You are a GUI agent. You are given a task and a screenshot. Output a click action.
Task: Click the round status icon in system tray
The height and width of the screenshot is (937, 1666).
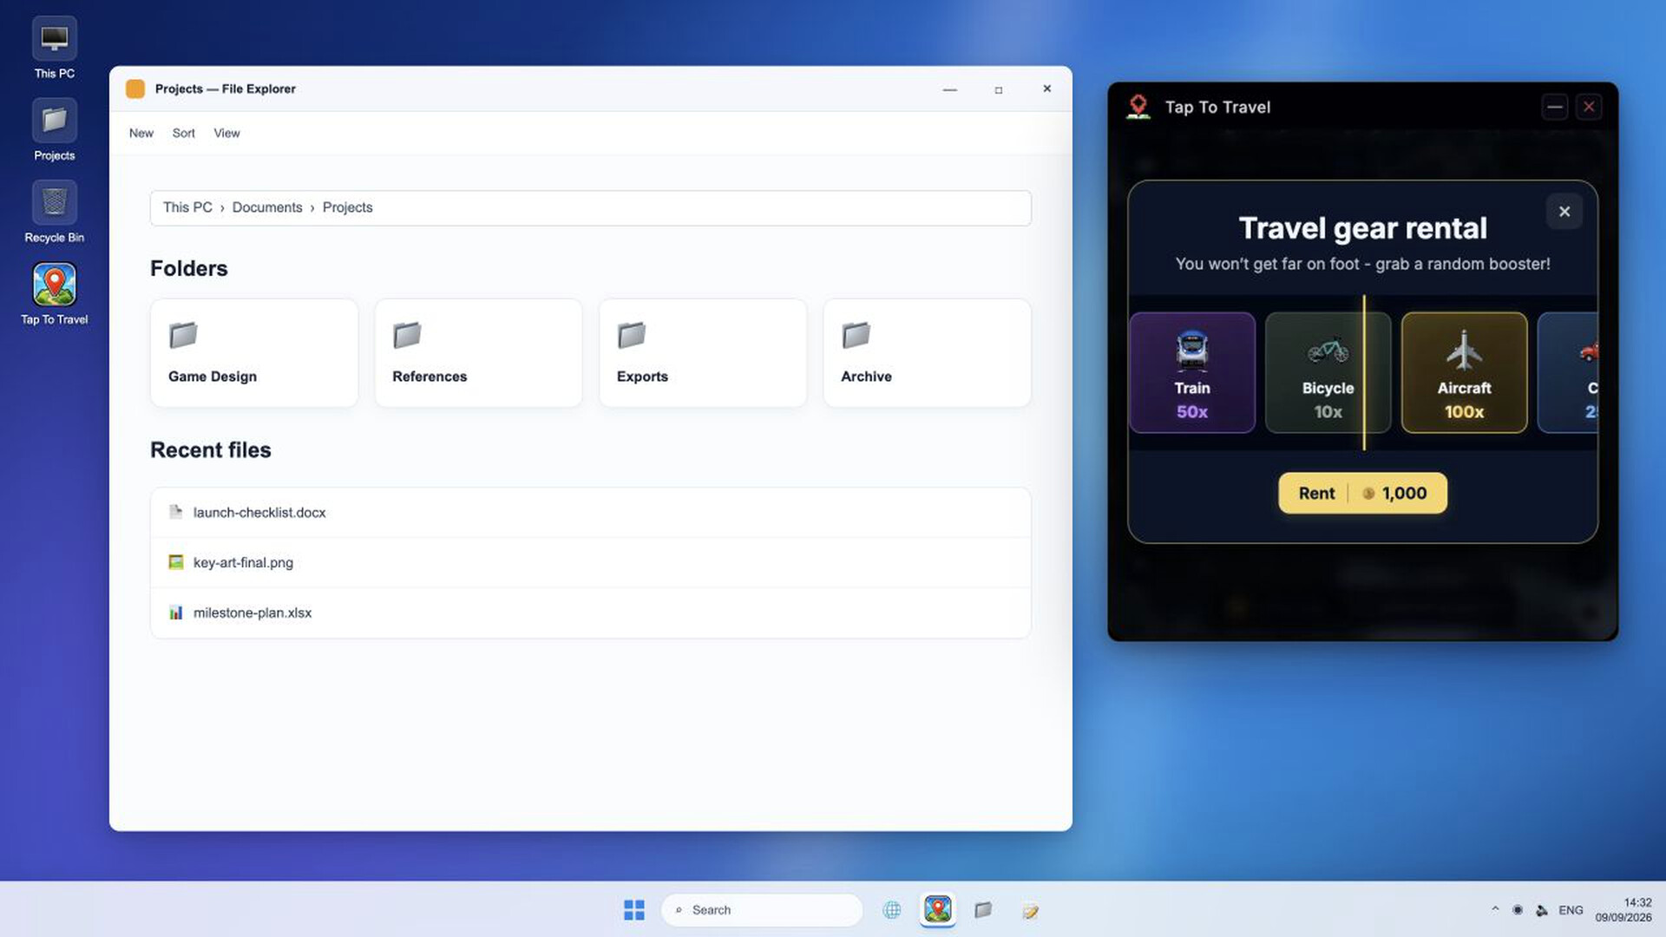point(1518,910)
